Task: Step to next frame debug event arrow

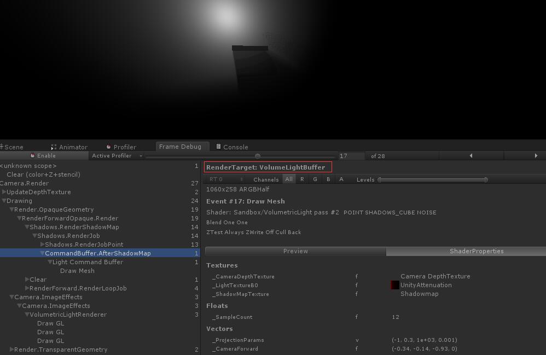Action: pyautogui.click(x=536, y=156)
